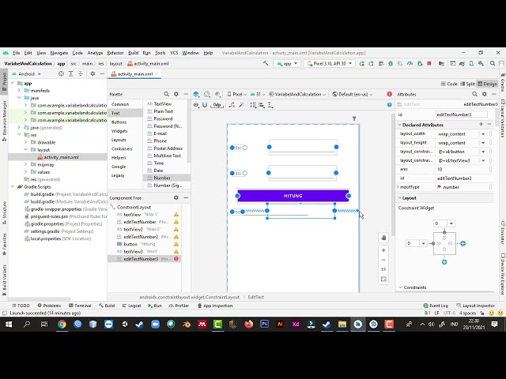Click warning icon next to button row
Image resolution: width=506 pixels, height=379 pixels.
point(176,244)
